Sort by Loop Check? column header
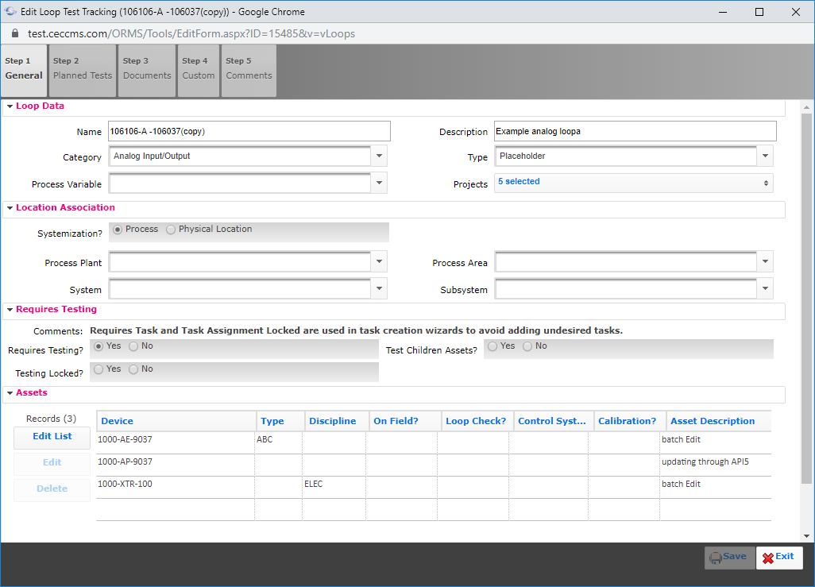Viewport: 815px width, 587px height. point(477,421)
